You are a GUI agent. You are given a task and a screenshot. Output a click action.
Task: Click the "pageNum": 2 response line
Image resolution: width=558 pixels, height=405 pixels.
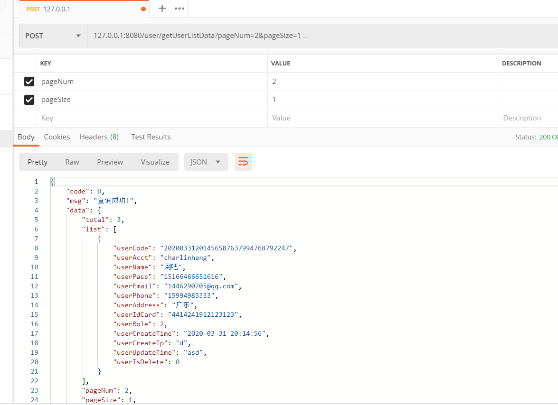107,390
